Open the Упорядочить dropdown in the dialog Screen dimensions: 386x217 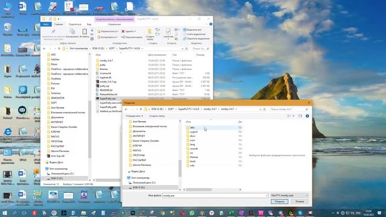[134, 116]
